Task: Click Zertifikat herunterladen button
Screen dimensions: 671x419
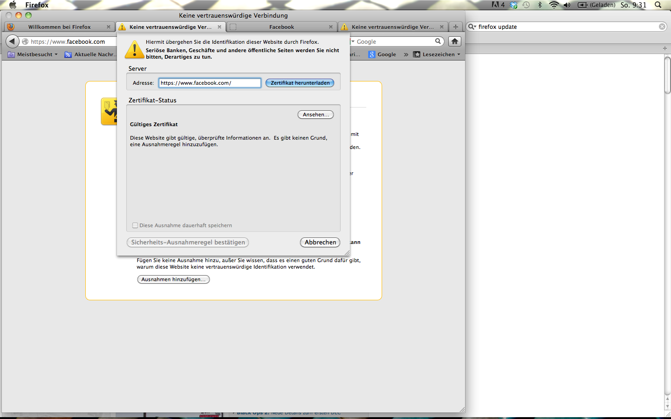Action: point(300,83)
